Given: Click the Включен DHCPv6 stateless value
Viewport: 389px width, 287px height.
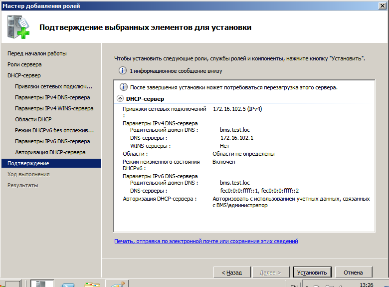Looking at the screenshot, I should [224, 162].
